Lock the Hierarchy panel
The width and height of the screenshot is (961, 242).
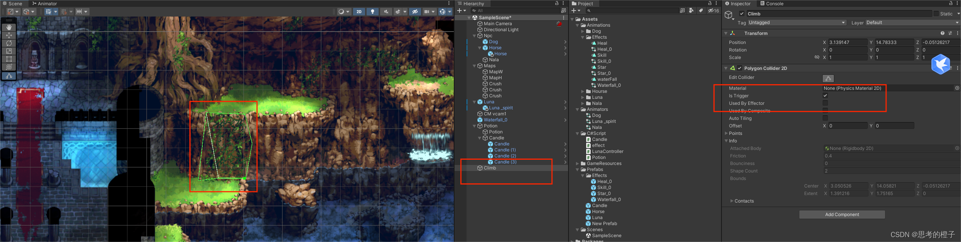pyautogui.click(x=557, y=3)
